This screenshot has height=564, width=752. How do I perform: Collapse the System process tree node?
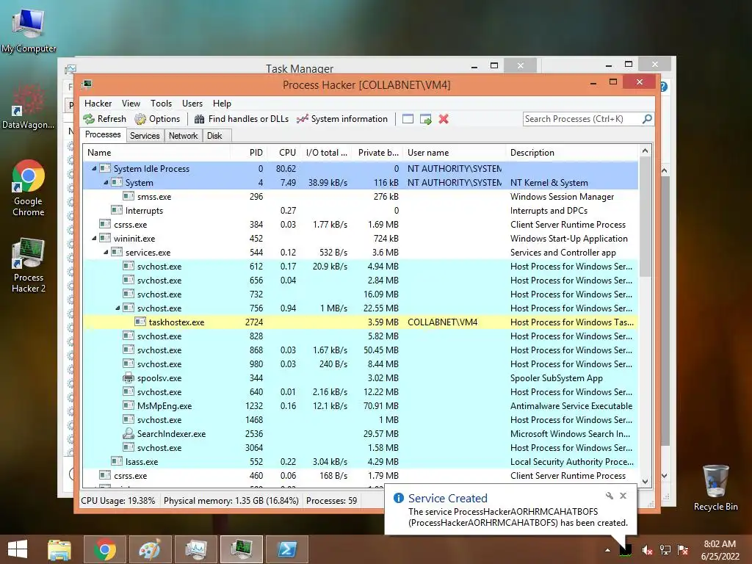(106, 182)
